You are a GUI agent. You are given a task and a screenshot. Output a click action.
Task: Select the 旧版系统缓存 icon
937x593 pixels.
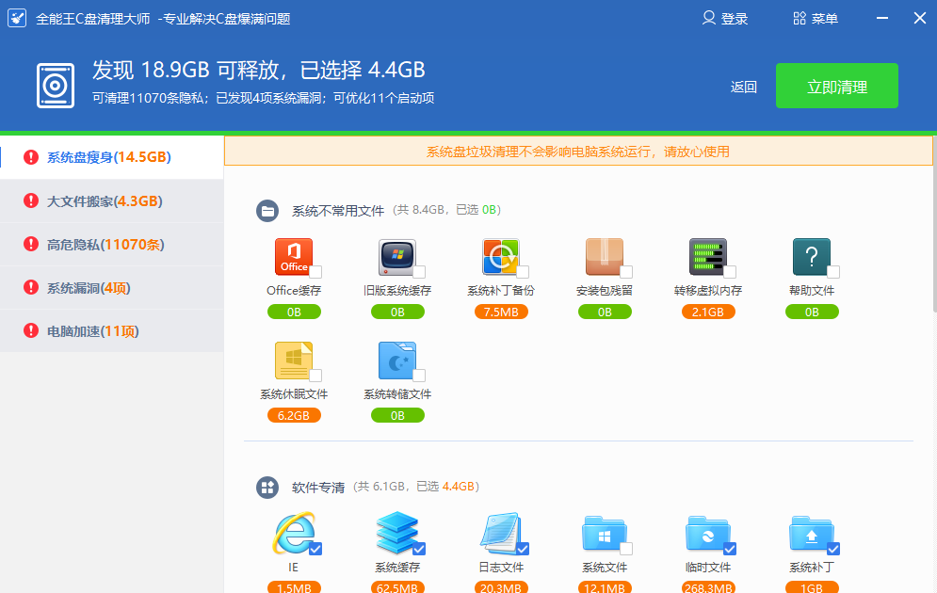coord(396,257)
